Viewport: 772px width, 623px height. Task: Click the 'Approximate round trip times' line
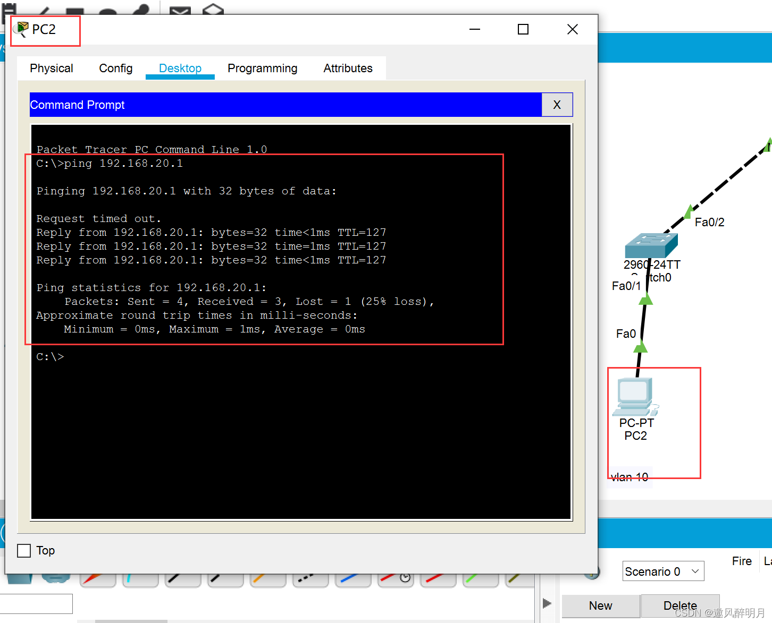[x=197, y=315]
